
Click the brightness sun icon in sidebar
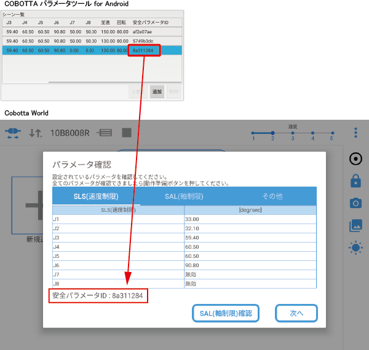pos(355,248)
